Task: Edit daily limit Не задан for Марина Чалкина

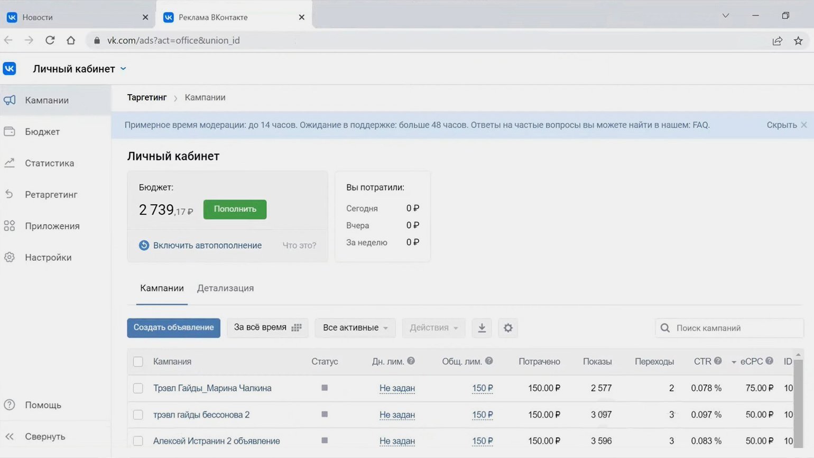Action: [x=397, y=388]
